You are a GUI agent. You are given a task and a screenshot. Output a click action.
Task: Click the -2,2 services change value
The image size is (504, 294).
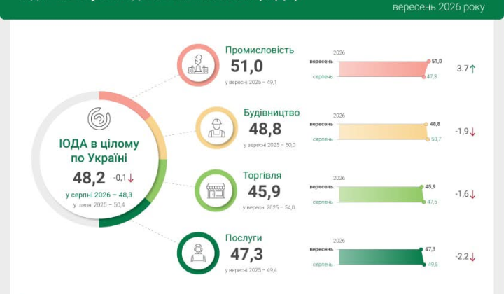462,256
